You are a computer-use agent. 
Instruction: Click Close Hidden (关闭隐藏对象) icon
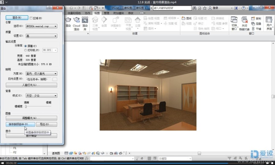(x=244, y=20)
